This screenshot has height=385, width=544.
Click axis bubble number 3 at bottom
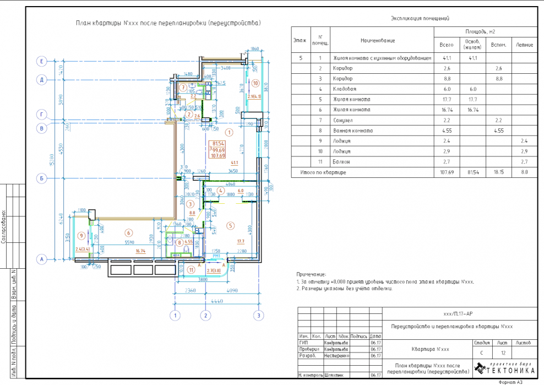pyautogui.click(x=257, y=316)
